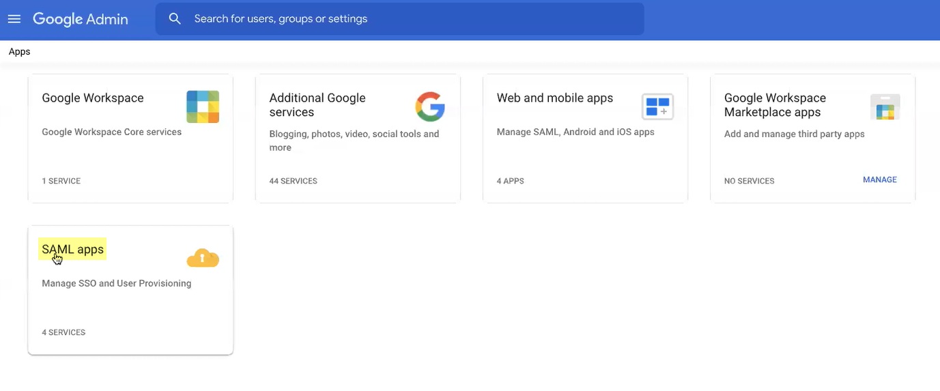This screenshot has height=391, width=940.
Task: Click the search magnifier icon
Action: [x=175, y=19]
